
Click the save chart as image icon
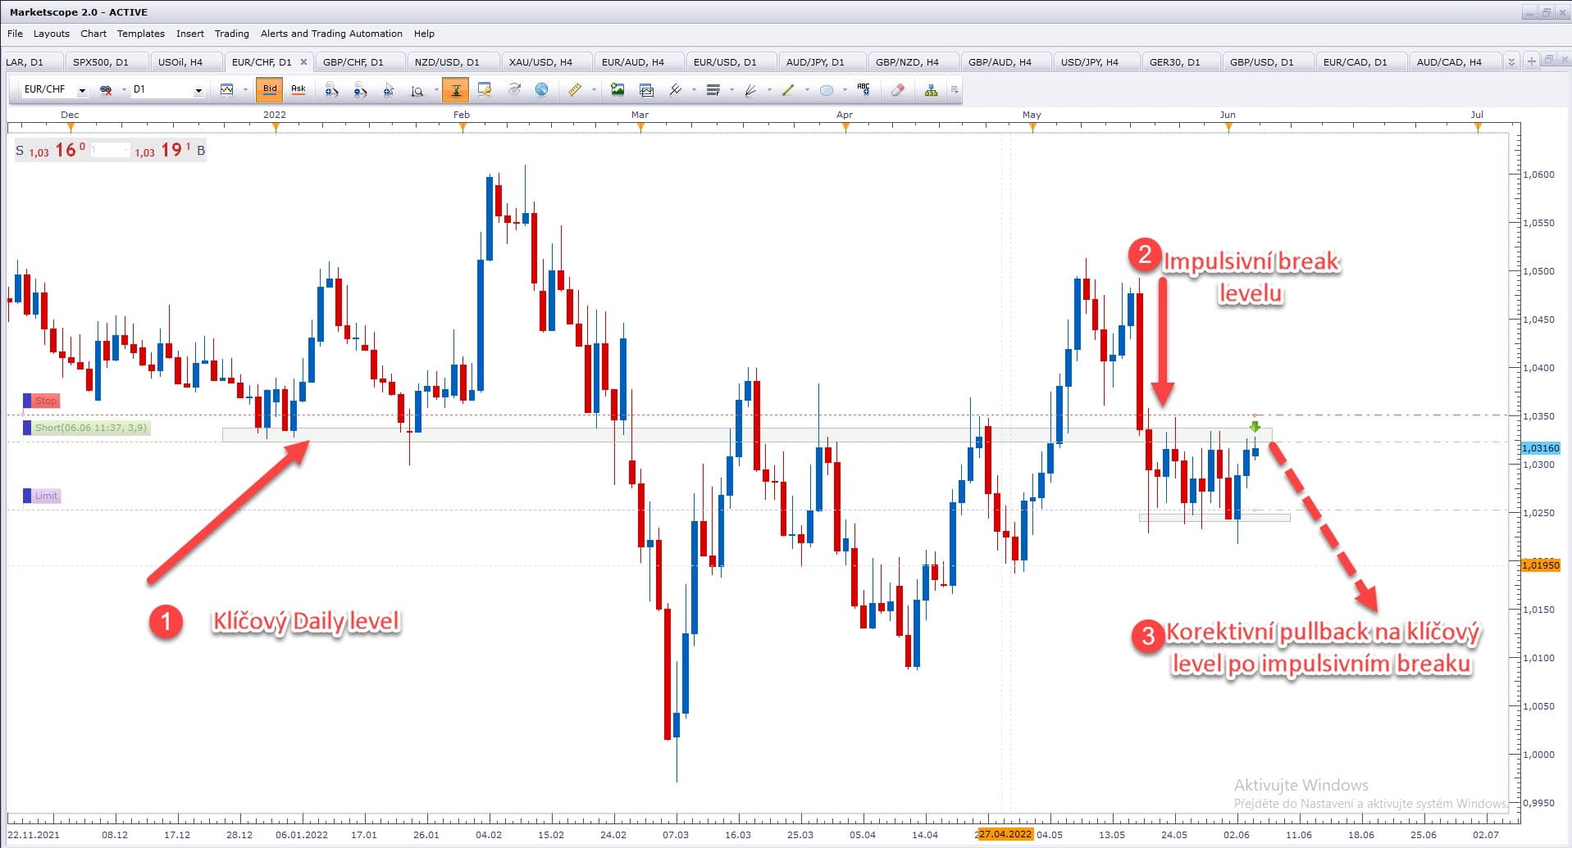point(617,90)
